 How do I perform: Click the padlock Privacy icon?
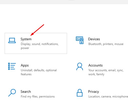click(x=80, y=93)
